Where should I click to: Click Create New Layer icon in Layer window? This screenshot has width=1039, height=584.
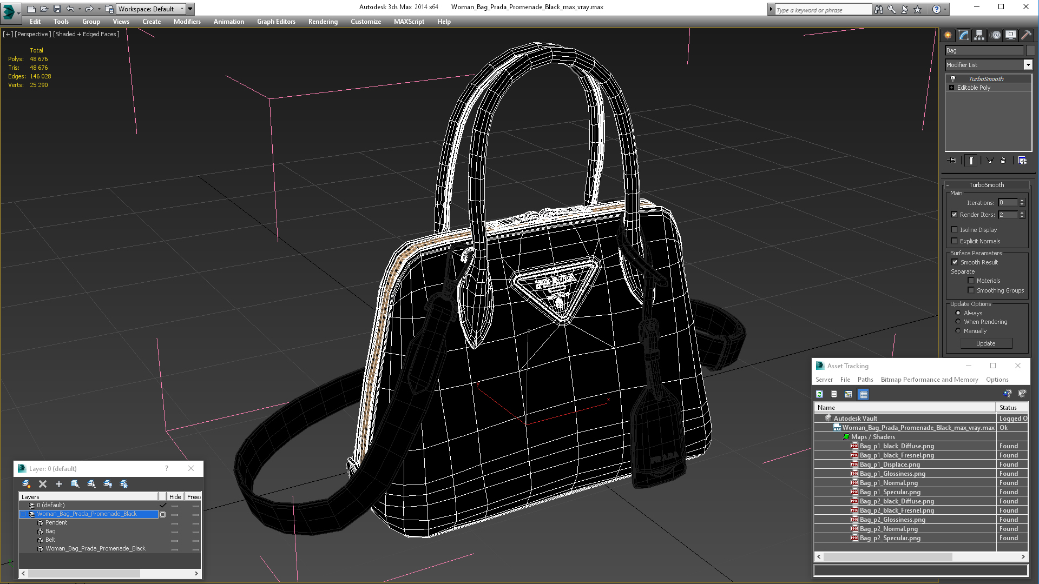point(26,484)
